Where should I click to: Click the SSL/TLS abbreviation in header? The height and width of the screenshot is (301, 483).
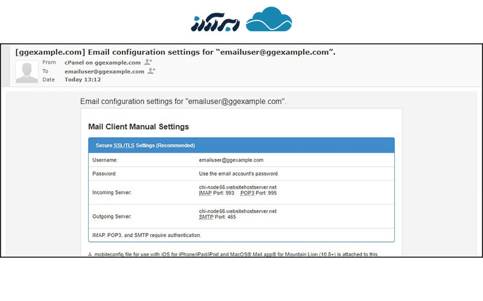pos(124,145)
